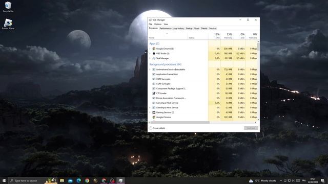Show hidden system tray icons
The height and width of the screenshot is (184, 328).
[x=281, y=180]
